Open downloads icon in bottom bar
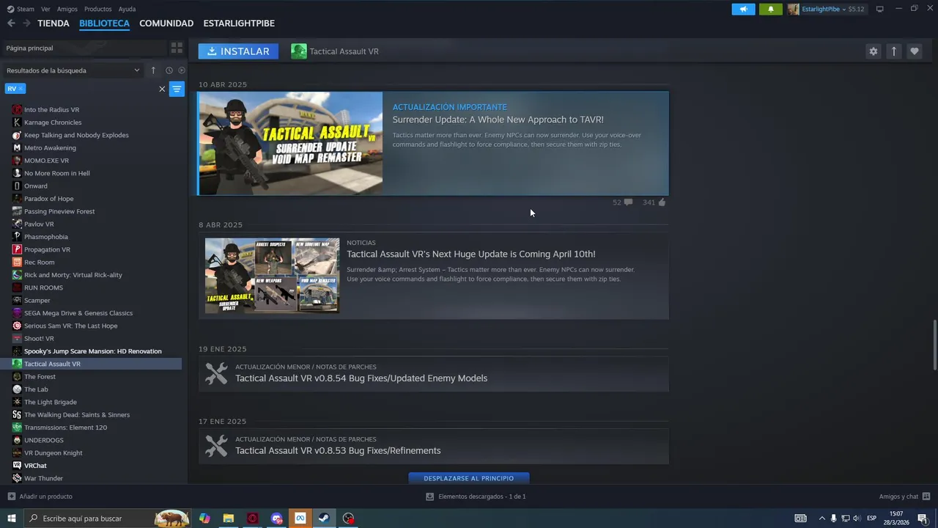 (x=430, y=496)
